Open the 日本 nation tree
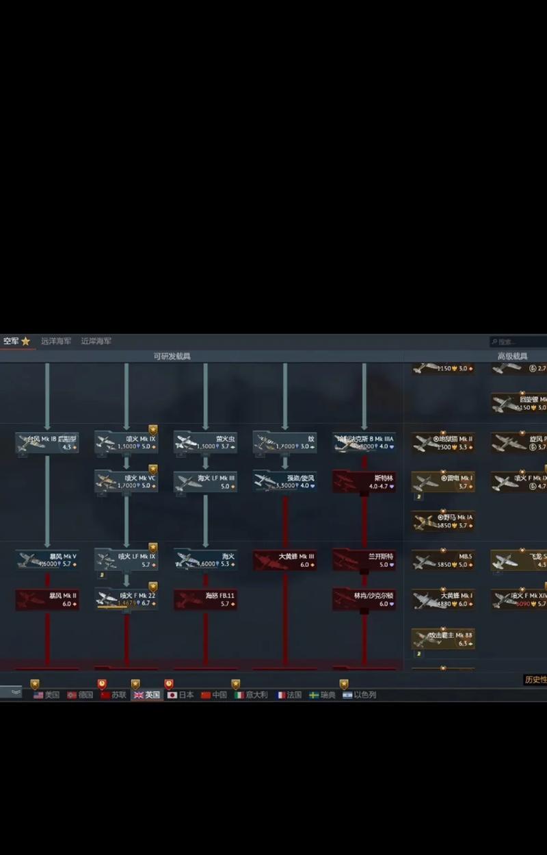547x855 pixels. pos(181,695)
